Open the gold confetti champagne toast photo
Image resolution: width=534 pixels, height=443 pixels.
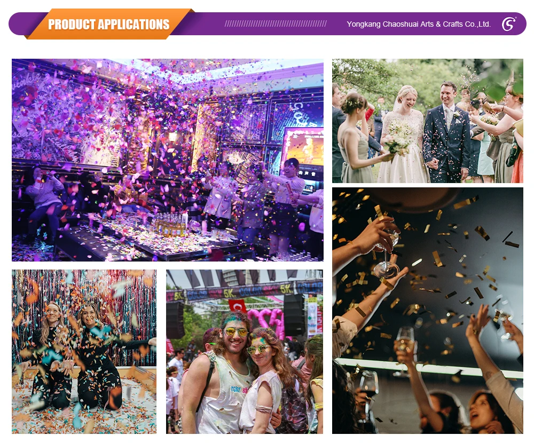pyautogui.click(x=428, y=311)
